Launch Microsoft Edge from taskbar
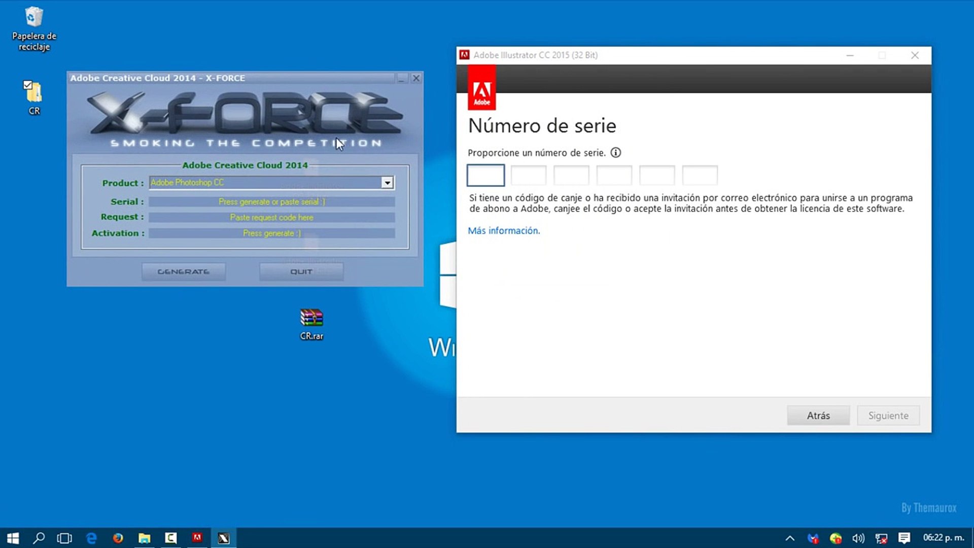 pyautogui.click(x=91, y=538)
